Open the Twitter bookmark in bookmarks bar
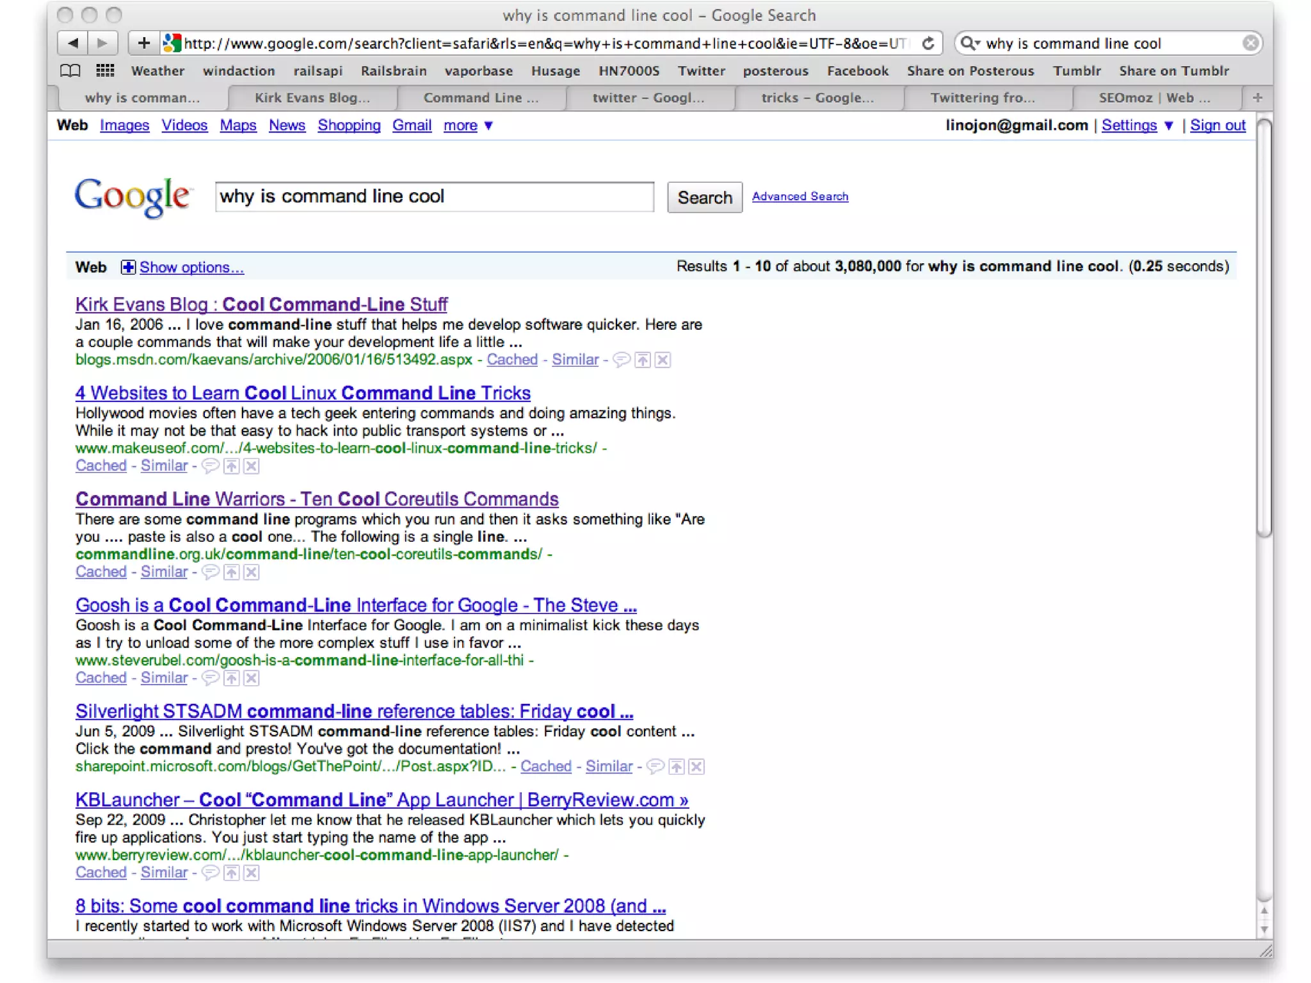1311x983 pixels. coord(701,70)
